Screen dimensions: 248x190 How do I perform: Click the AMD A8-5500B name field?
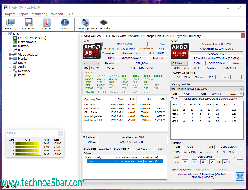coord(125,44)
